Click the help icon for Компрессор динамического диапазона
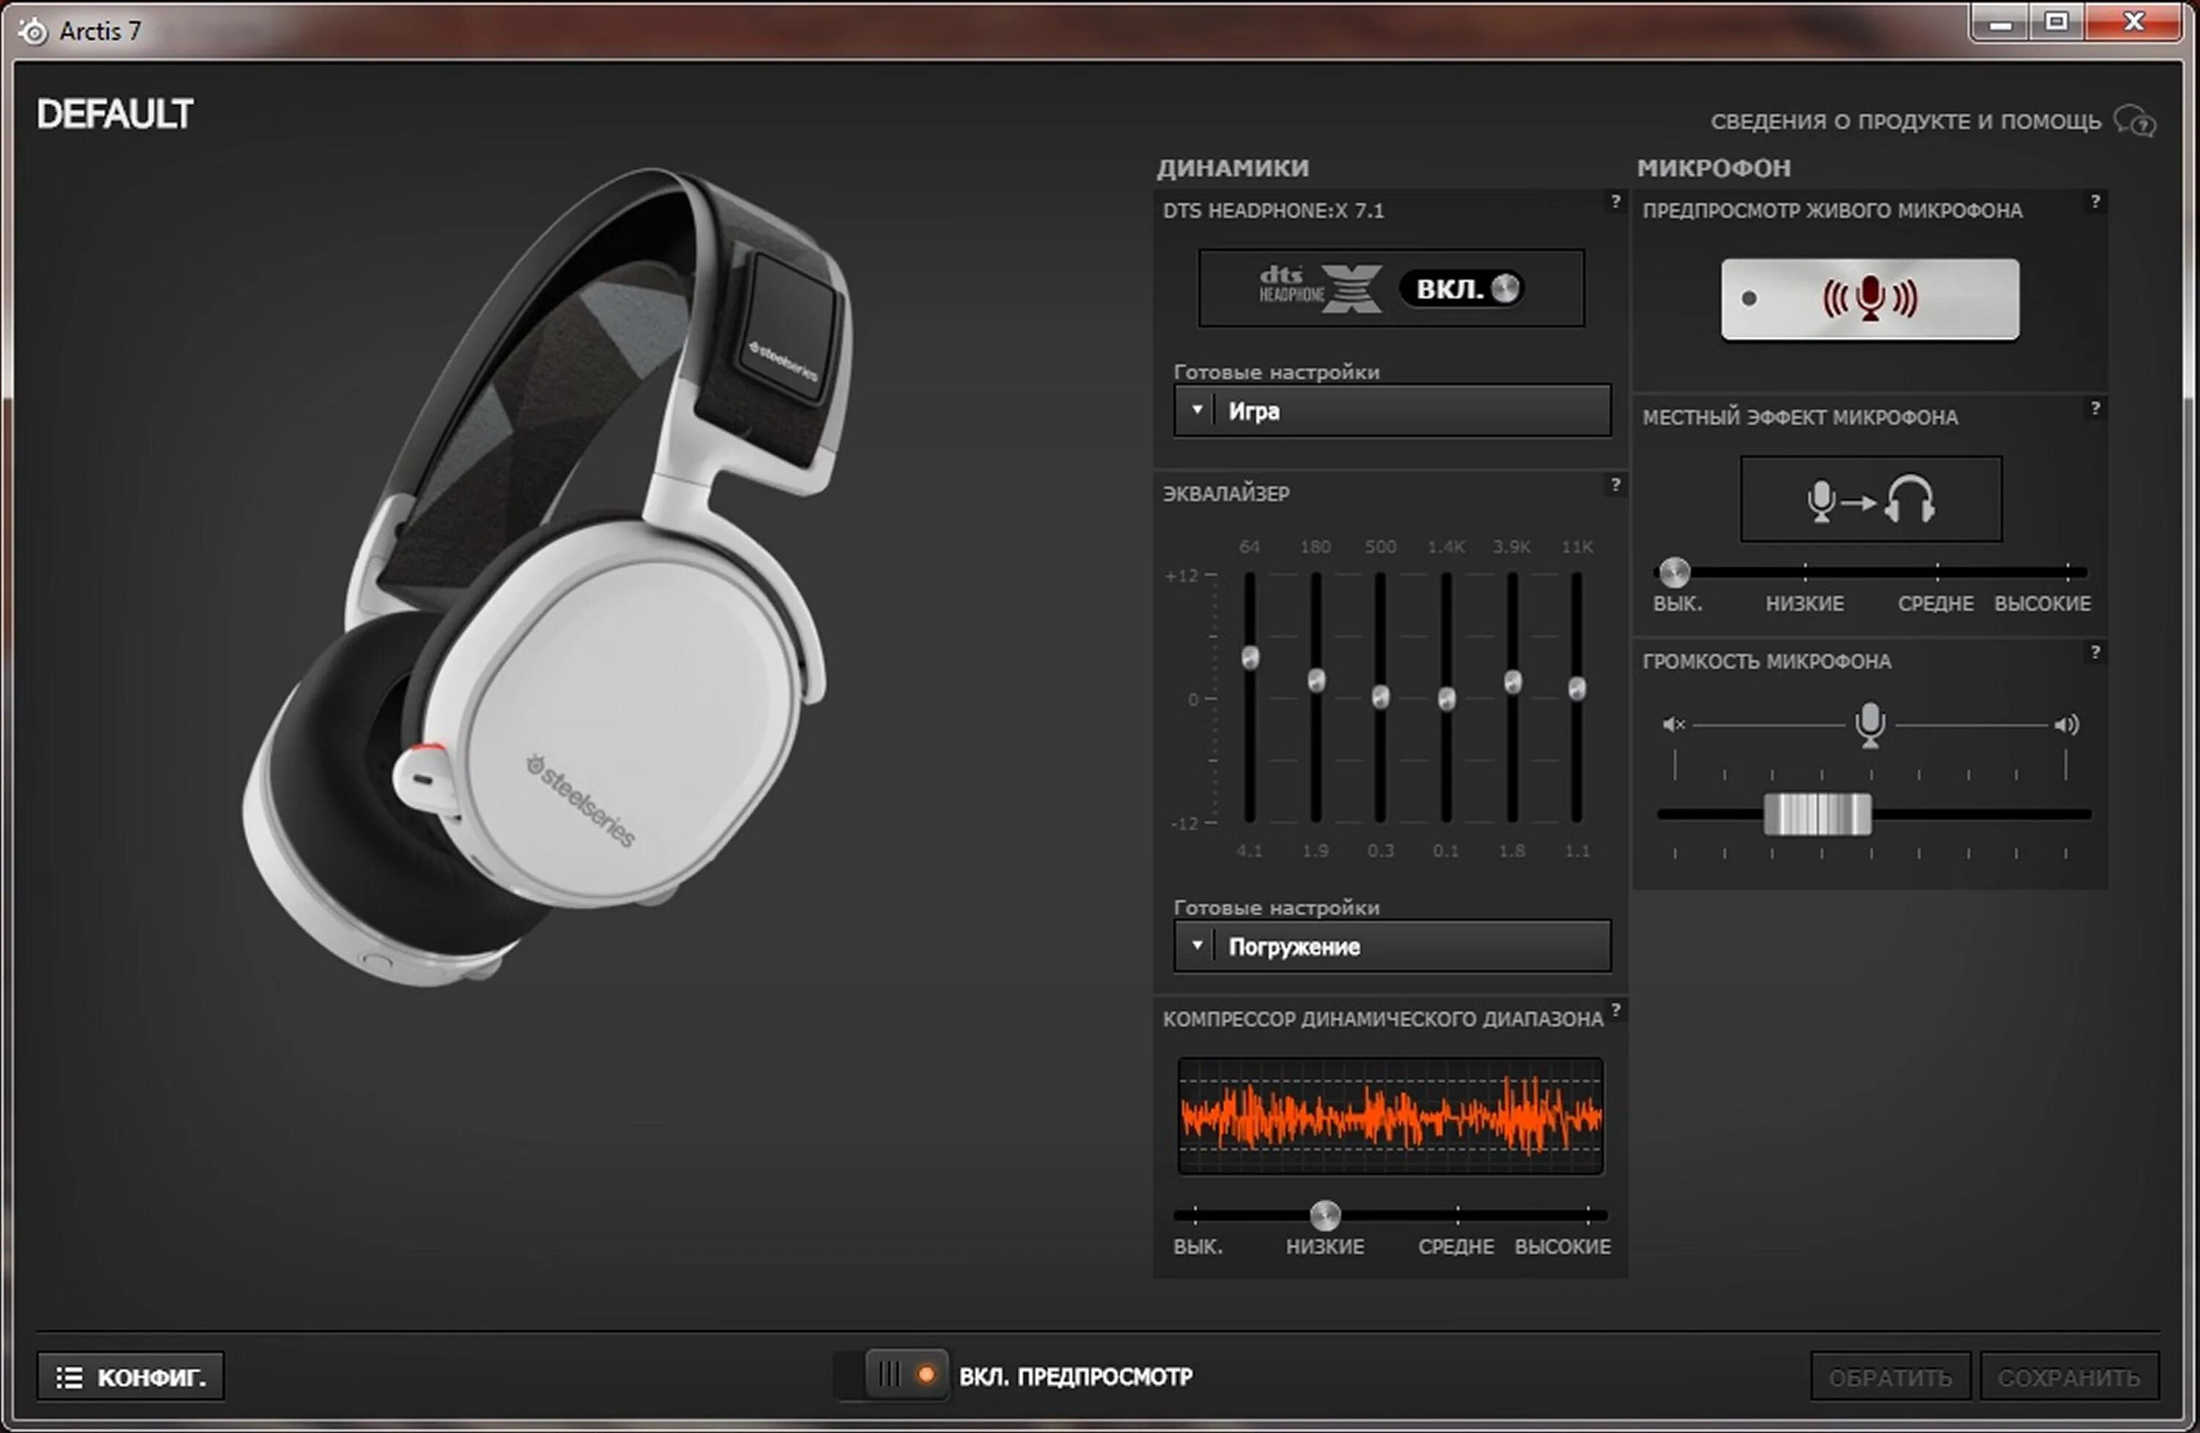Viewport: 2200px width, 1433px height. point(1615,1010)
